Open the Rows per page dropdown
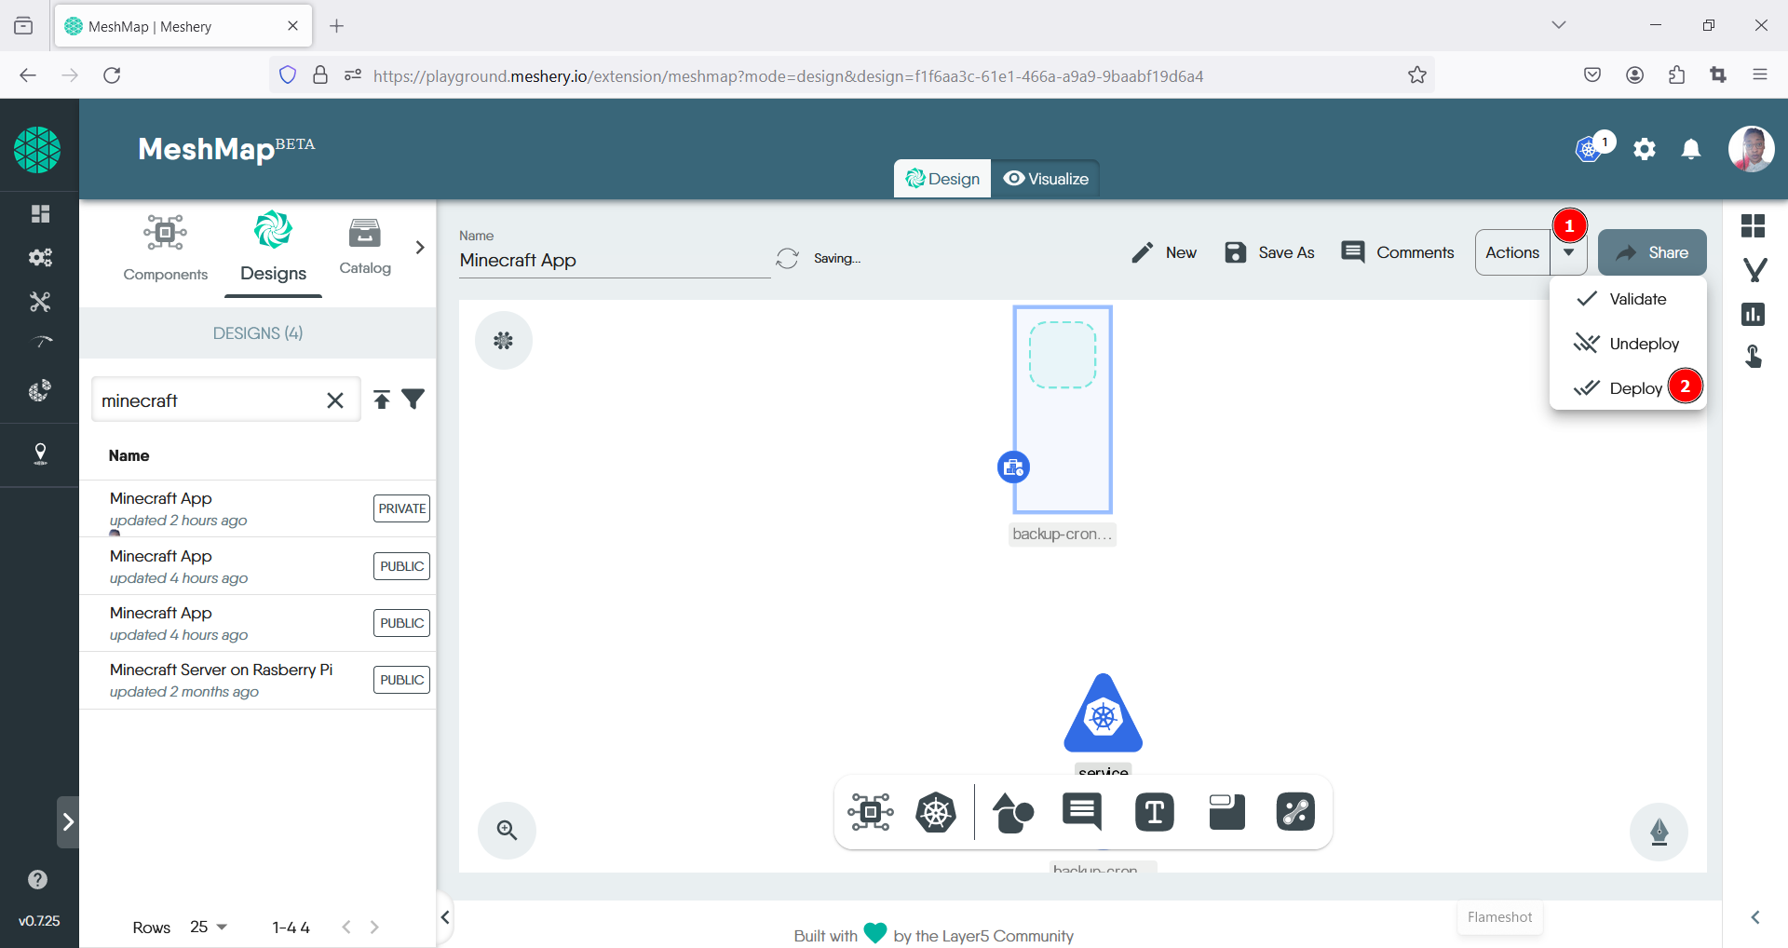Screen dimensions: 1788x948 coord(209,927)
